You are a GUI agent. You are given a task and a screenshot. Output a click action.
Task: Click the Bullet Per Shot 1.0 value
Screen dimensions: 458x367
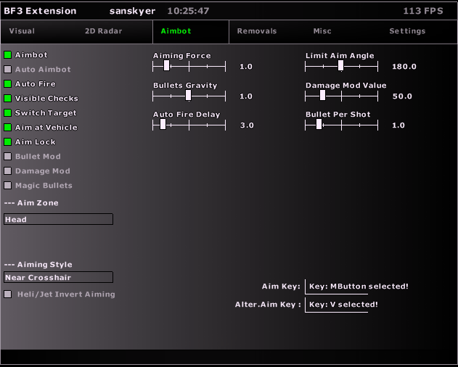click(x=398, y=125)
